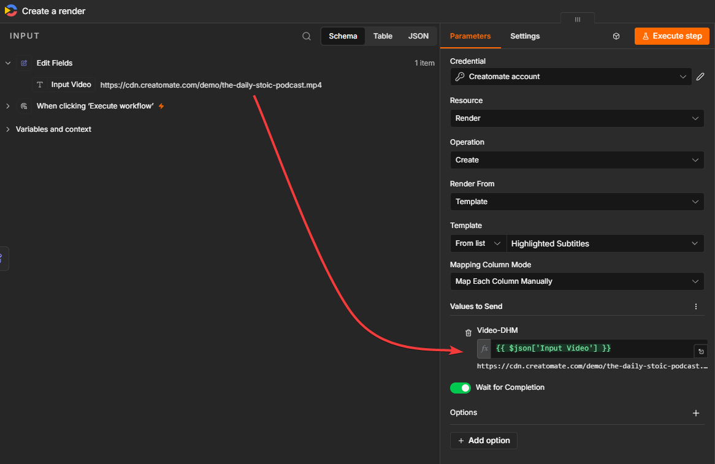Click the panel drag handle at top

click(577, 19)
